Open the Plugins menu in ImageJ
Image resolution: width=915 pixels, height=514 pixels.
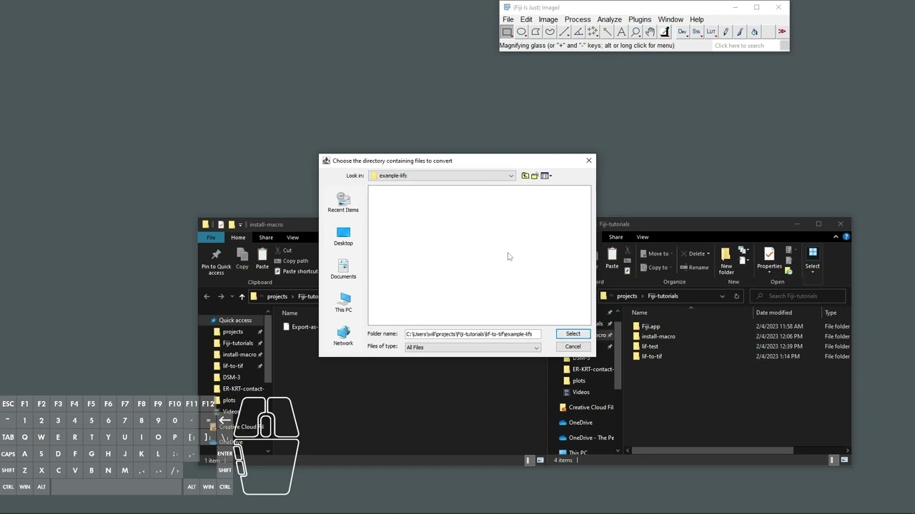click(x=640, y=19)
